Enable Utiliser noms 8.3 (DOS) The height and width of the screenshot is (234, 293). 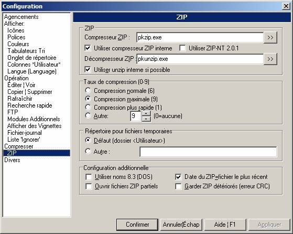click(x=89, y=177)
